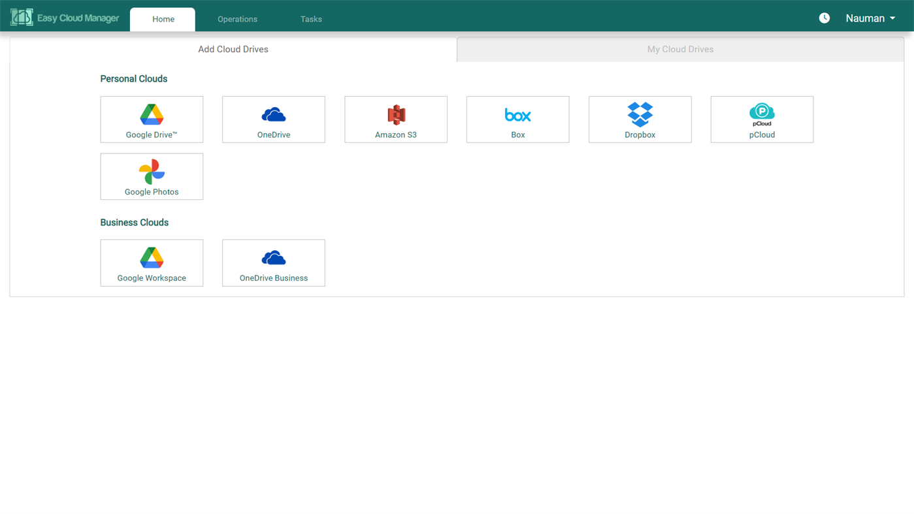
Task: Add a Google Workspace business cloud
Action: [x=152, y=262]
